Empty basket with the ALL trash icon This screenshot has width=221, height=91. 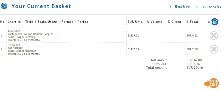click(x=213, y=22)
